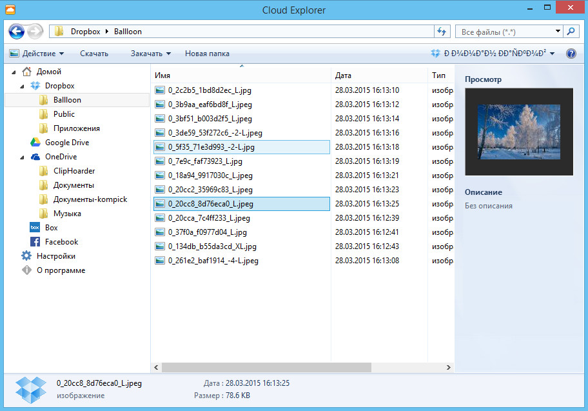
Task: Select the Ballloon folder in tree
Action: [77, 100]
